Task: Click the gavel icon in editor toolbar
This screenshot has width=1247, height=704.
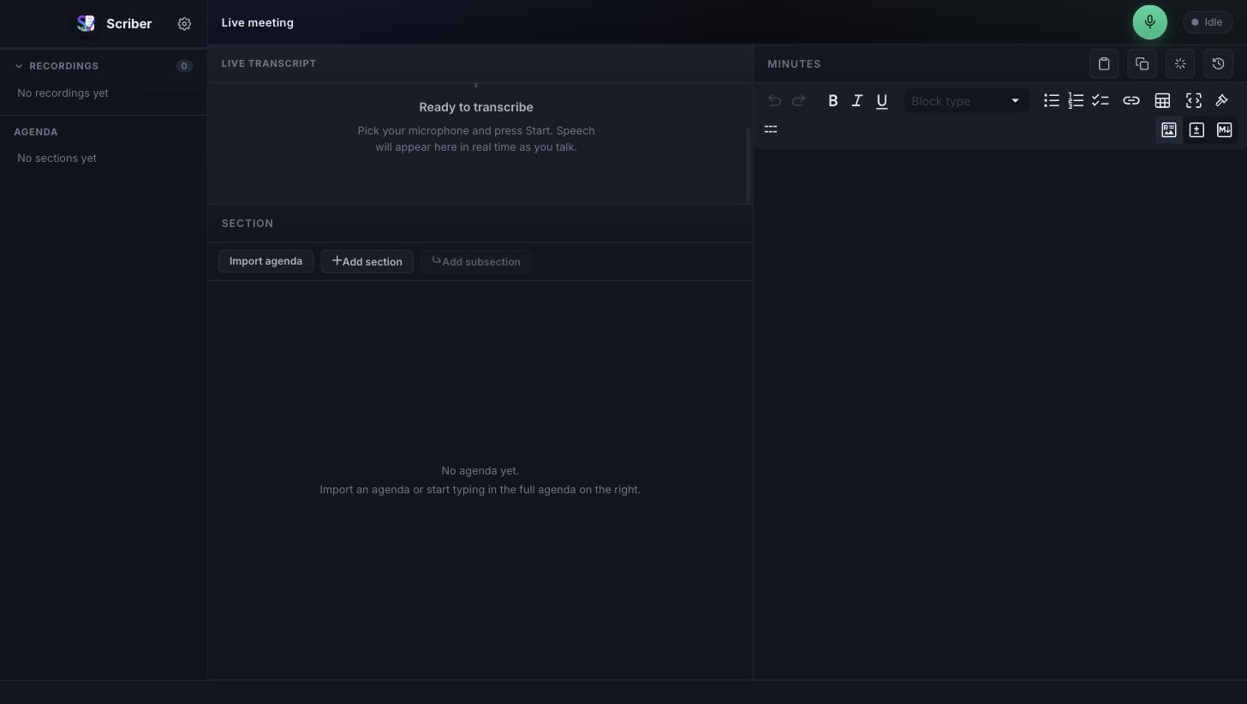Action: 1222,101
